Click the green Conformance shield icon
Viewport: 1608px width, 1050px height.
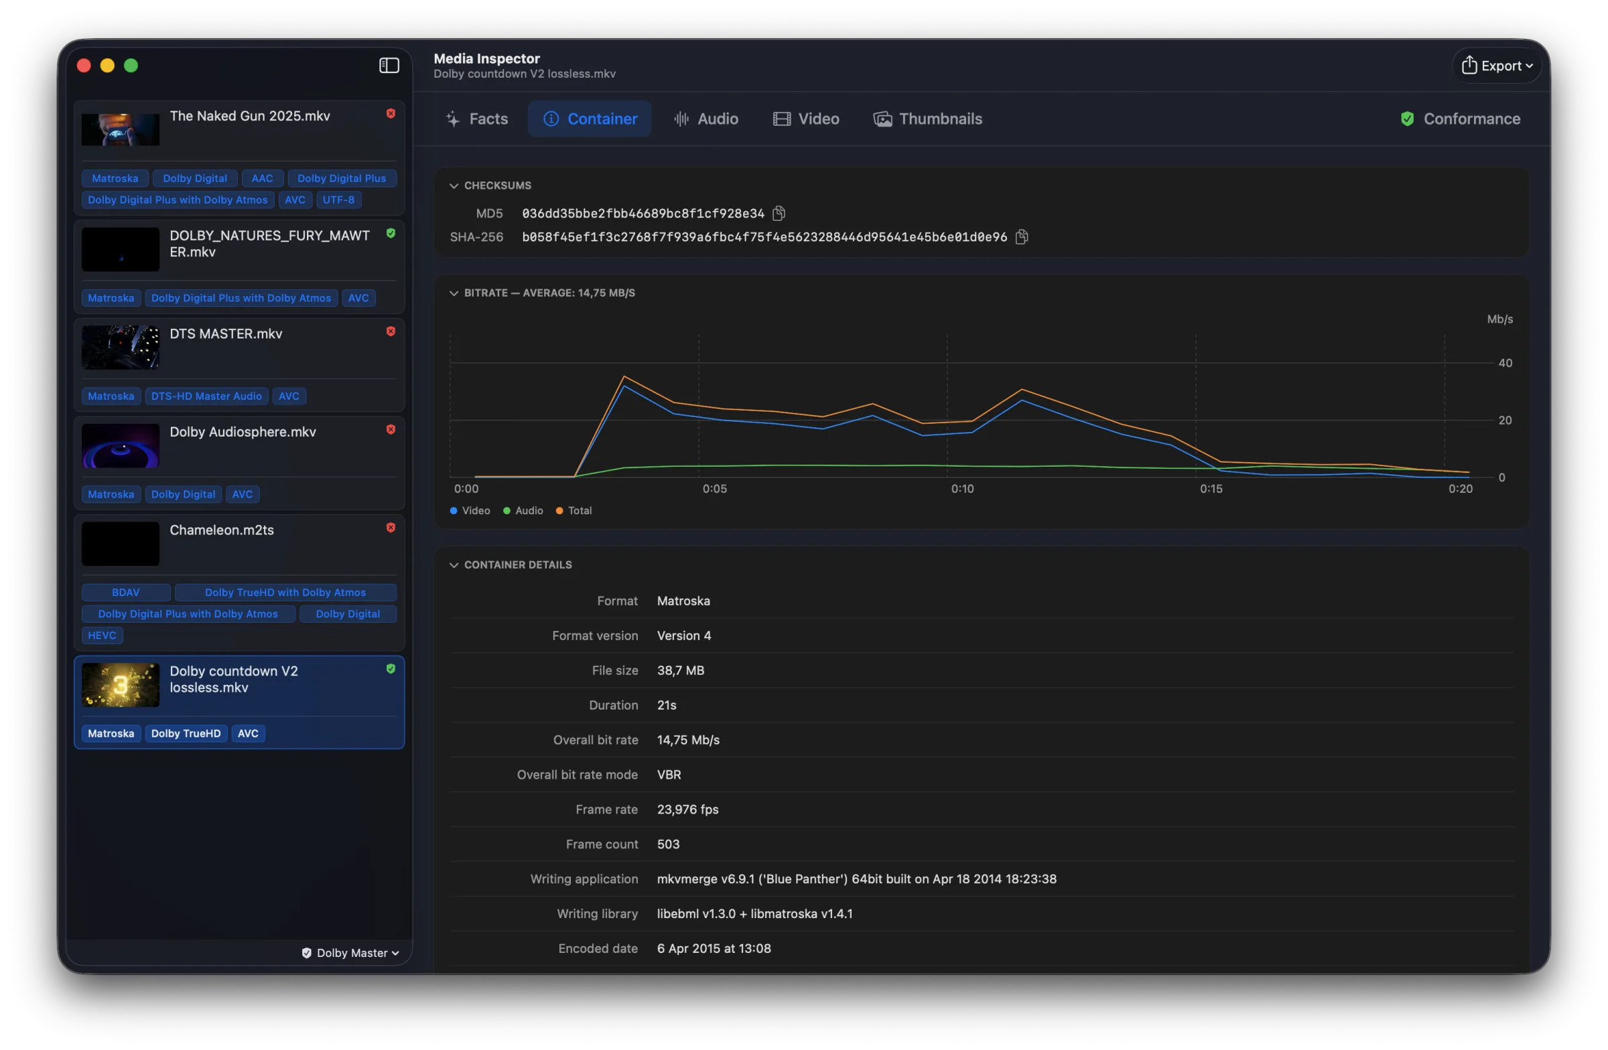[x=1408, y=119]
